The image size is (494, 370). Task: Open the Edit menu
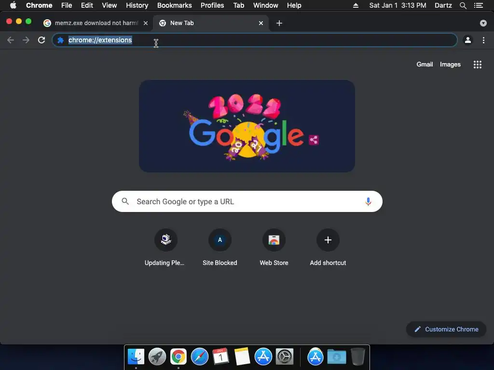87,5
